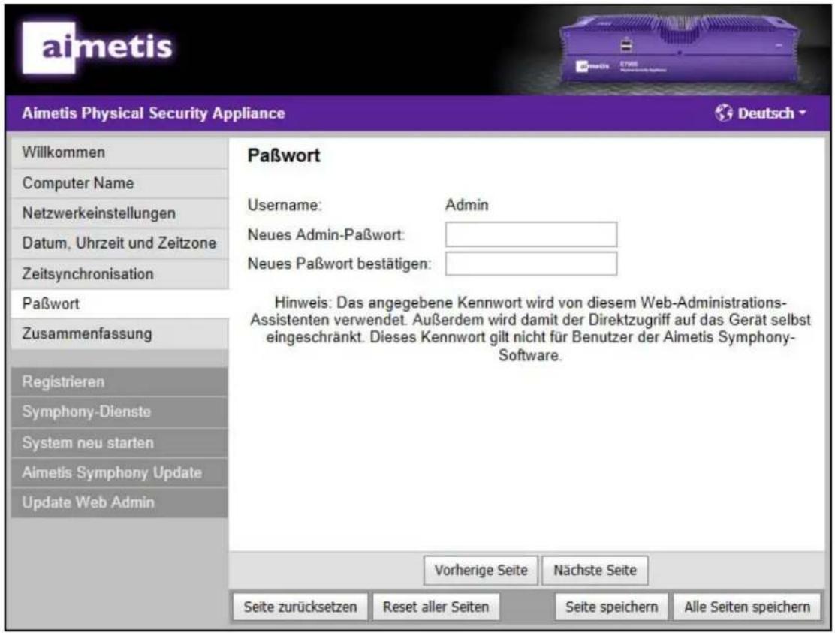
Task: Click the Admin username value
Action: point(466,205)
